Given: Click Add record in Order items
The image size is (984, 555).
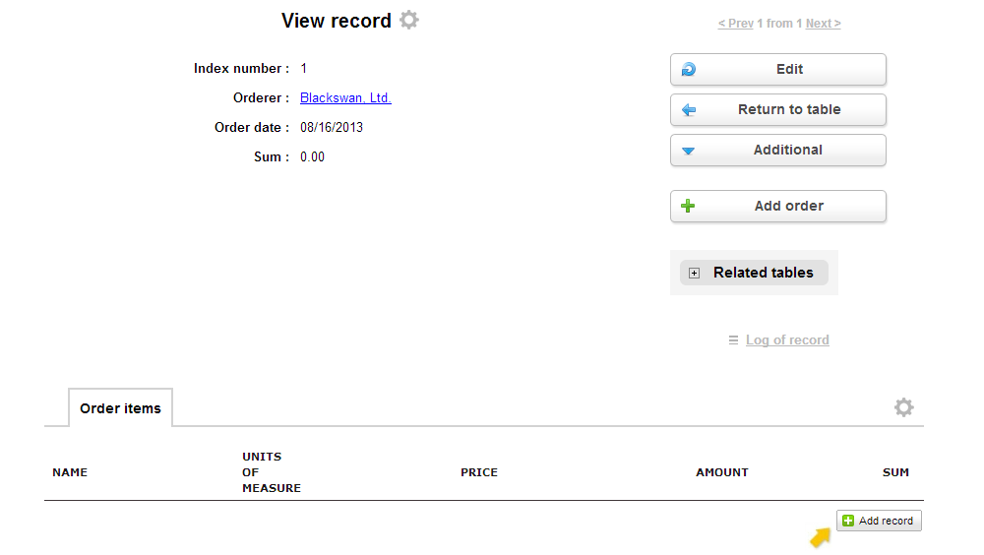Looking at the screenshot, I should 879,521.
